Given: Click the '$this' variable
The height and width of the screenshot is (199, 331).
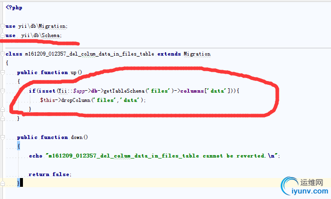Looking at the screenshot, I should [47, 100].
